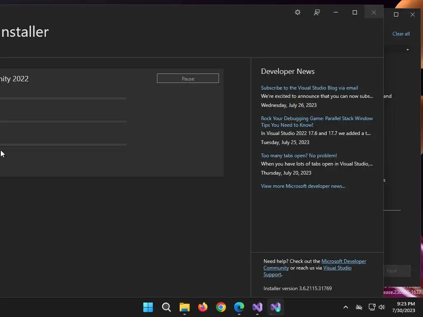Image resolution: width=423 pixels, height=317 pixels.
Task: Click the 'Installer version 3.6.2115.31769' text
Action: click(297, 289)
